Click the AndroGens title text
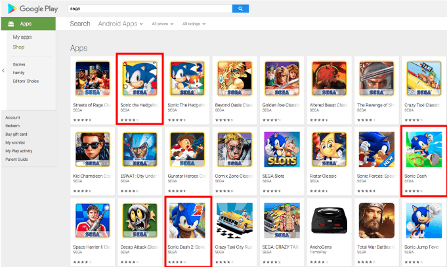Image resolution: width=447 pixels, height=267 pixels. [x=320, y=247]
